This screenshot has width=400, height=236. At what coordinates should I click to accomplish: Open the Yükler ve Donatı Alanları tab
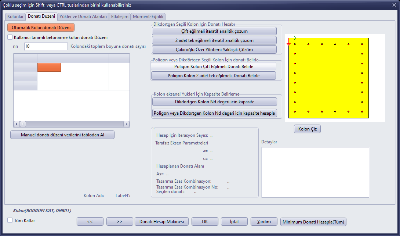(83, 17)
